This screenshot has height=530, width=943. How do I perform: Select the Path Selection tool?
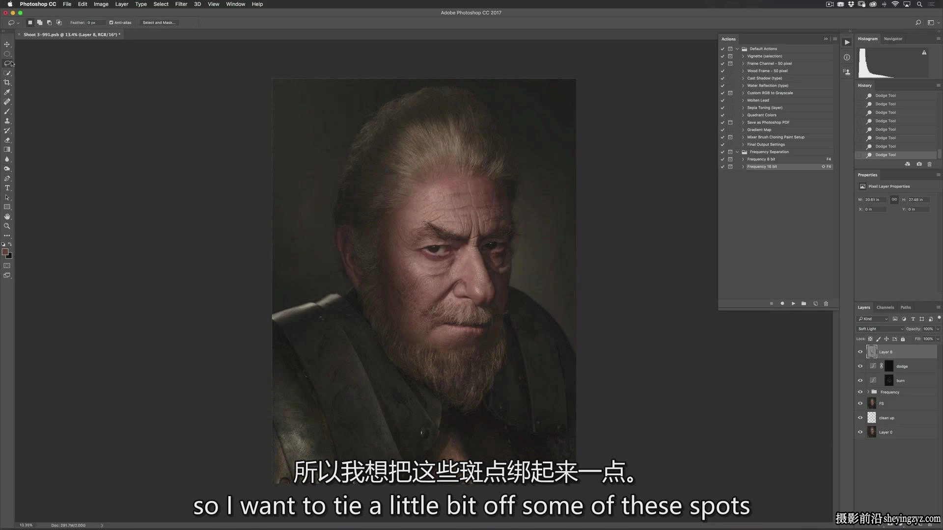coord(7,198)
